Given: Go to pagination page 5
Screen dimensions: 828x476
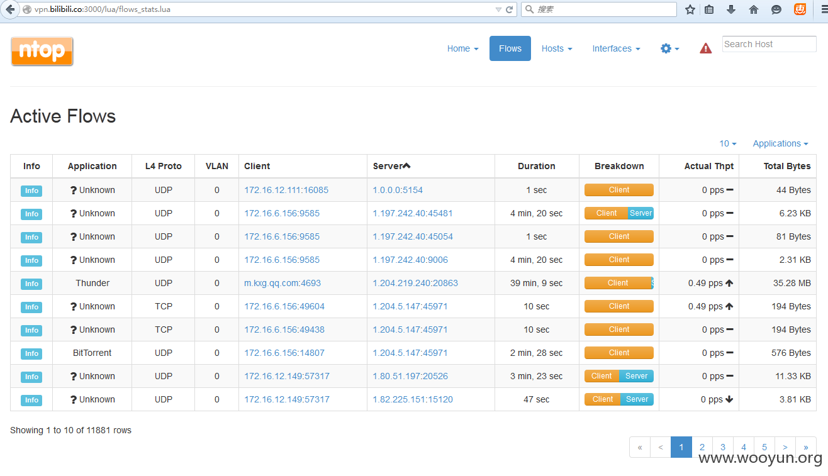Looking at the screenshot, I should pos(764,447).
